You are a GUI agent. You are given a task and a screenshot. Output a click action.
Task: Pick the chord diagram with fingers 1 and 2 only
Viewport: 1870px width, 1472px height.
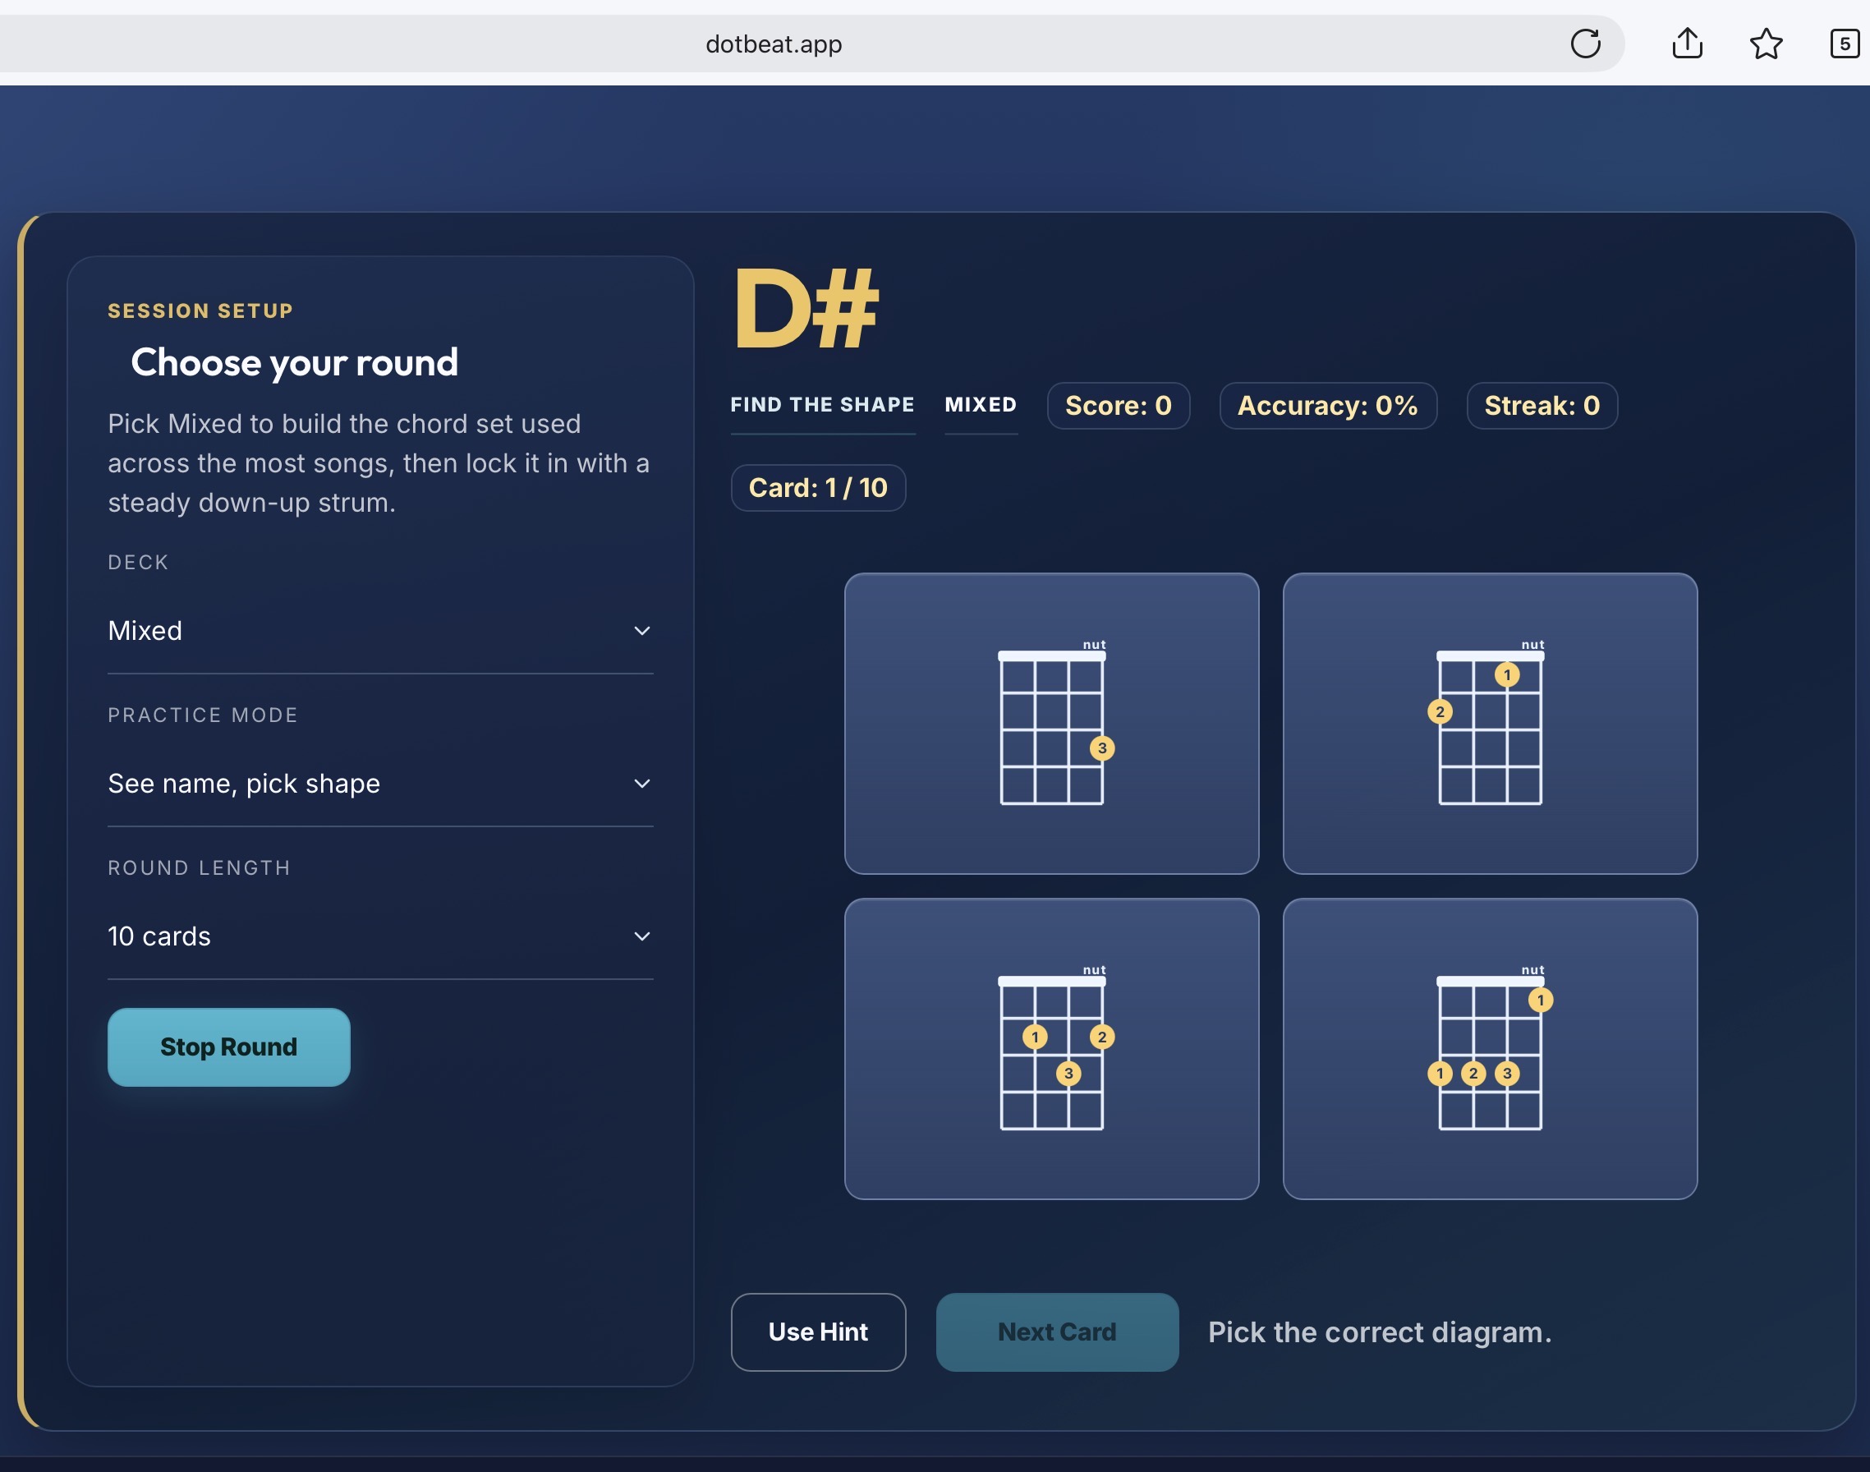coord(1490,723)
